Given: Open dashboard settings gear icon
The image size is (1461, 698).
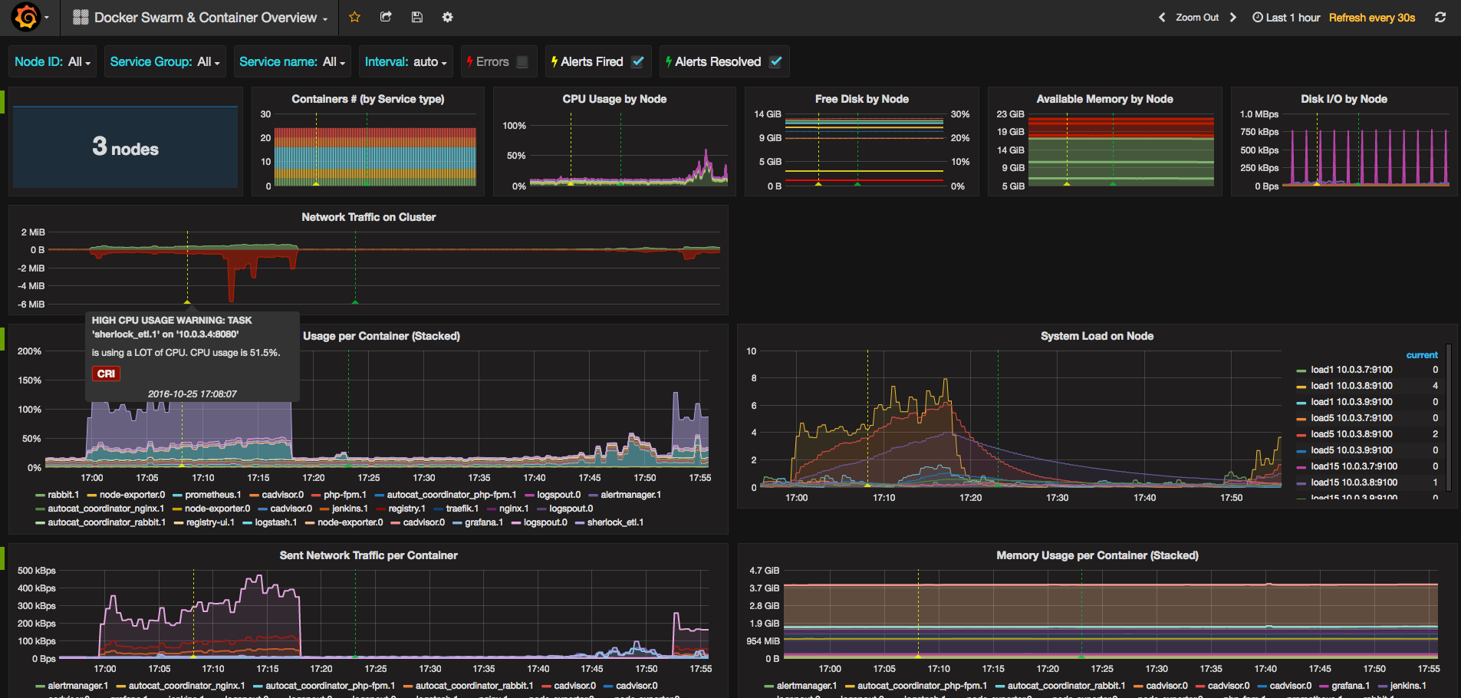Looking at the screenshot, I should coord(447,17).
